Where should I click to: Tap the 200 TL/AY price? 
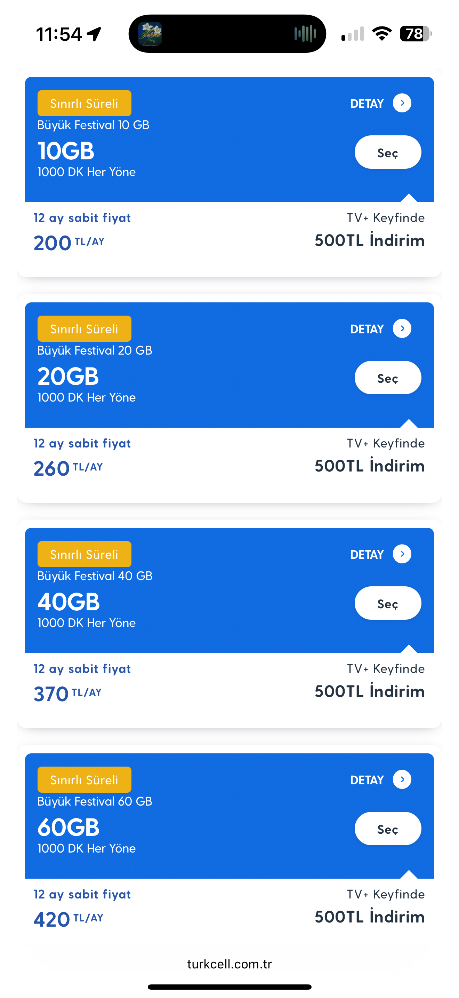point(69,243)
